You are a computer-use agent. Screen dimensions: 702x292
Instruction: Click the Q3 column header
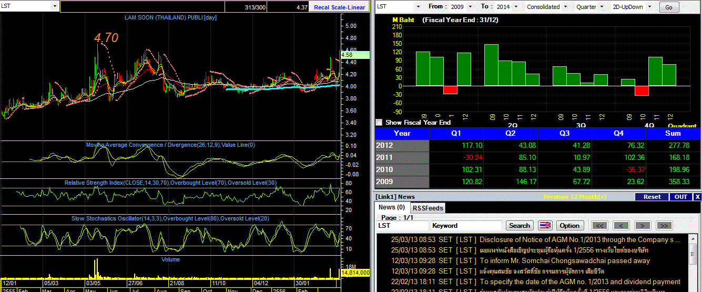[x=565, y=134]
